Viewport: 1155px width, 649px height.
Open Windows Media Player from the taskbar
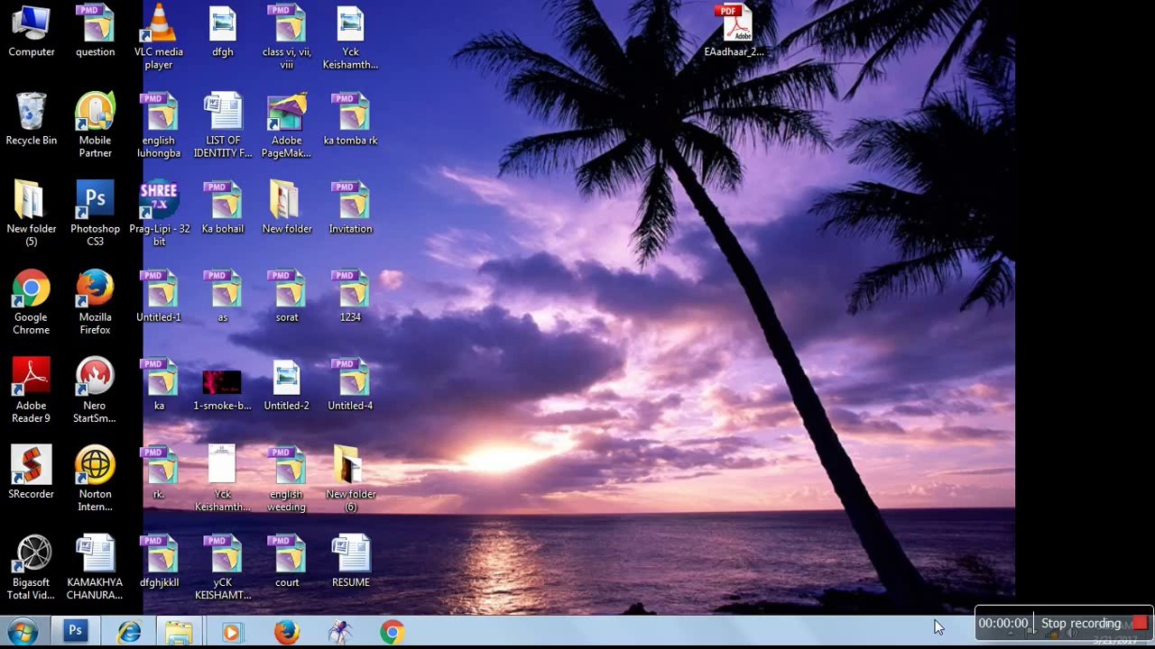click(231, 632)
